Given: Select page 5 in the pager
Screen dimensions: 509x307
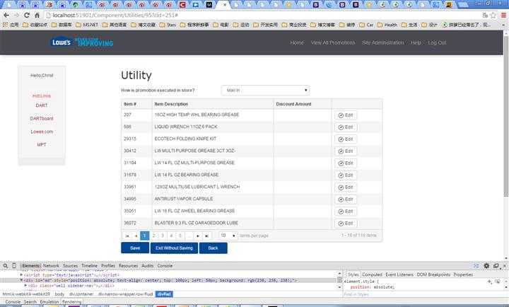Looking at the screenshot, I should pos(180,236).
